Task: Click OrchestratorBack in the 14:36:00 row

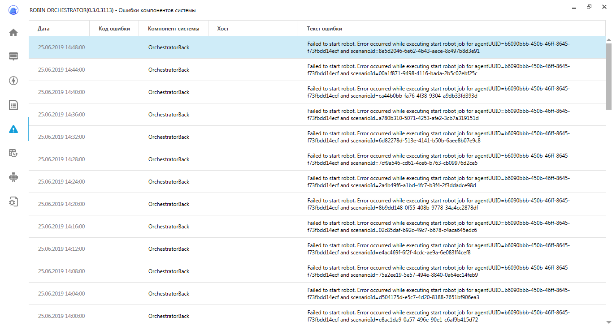Action: [169, 115]
